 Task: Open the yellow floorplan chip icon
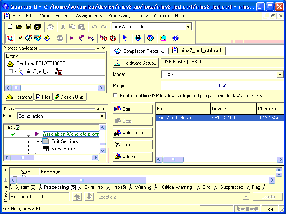[x=47, y=38]
